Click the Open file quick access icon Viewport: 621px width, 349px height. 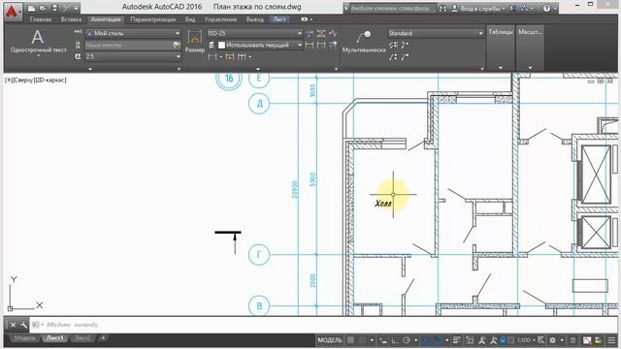[43, 8]
